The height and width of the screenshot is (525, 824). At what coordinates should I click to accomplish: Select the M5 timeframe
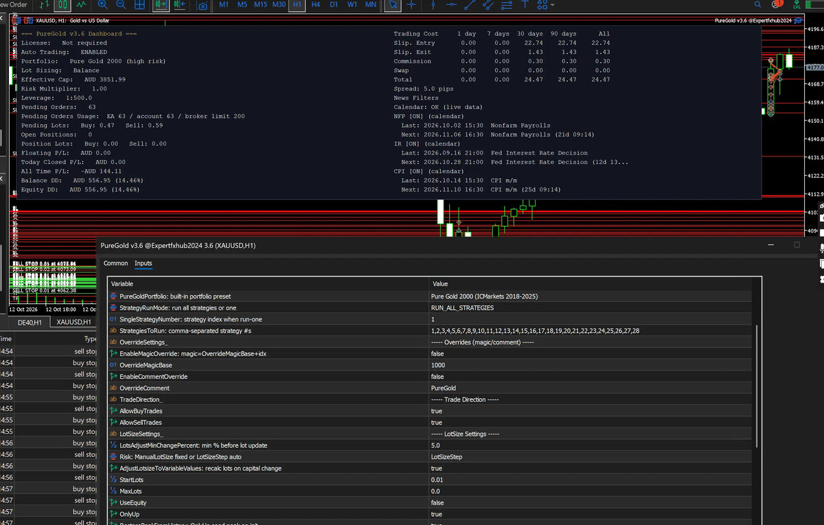(242, 5)
